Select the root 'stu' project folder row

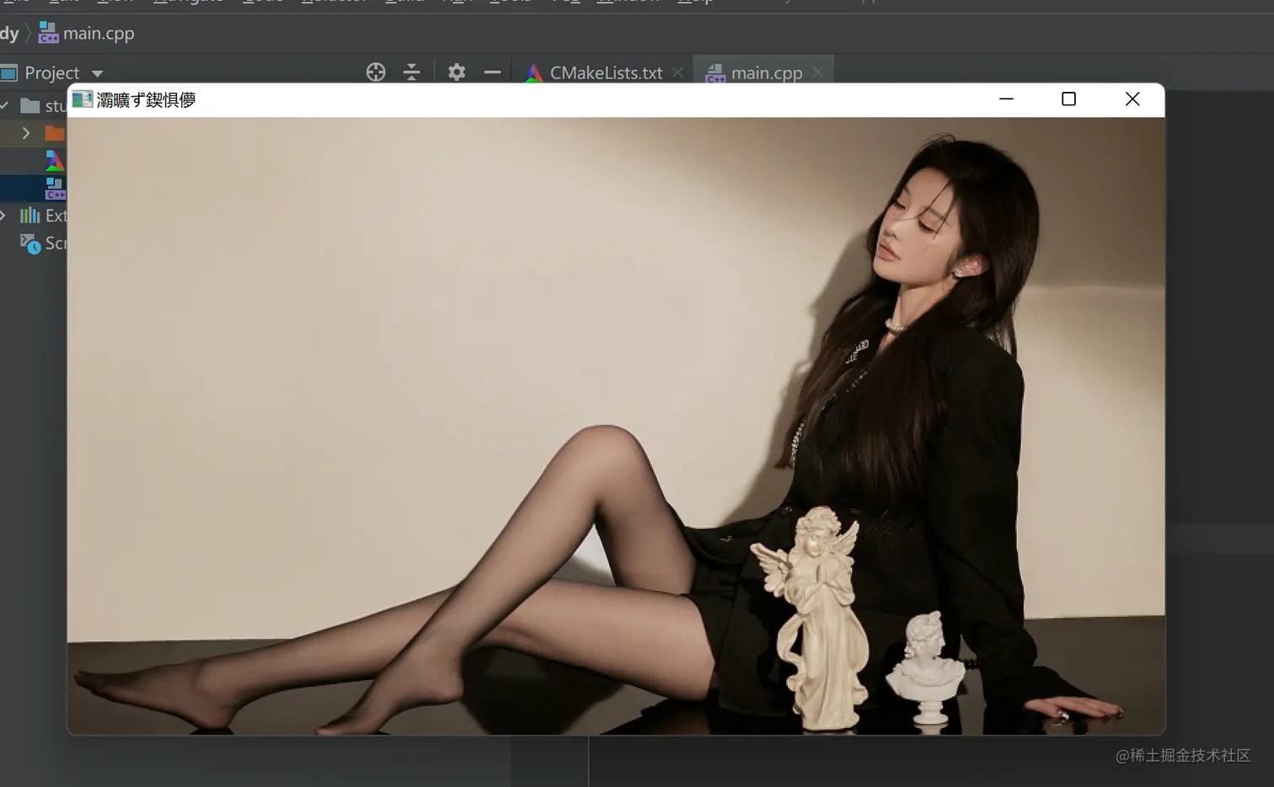[x=34, y=105]
